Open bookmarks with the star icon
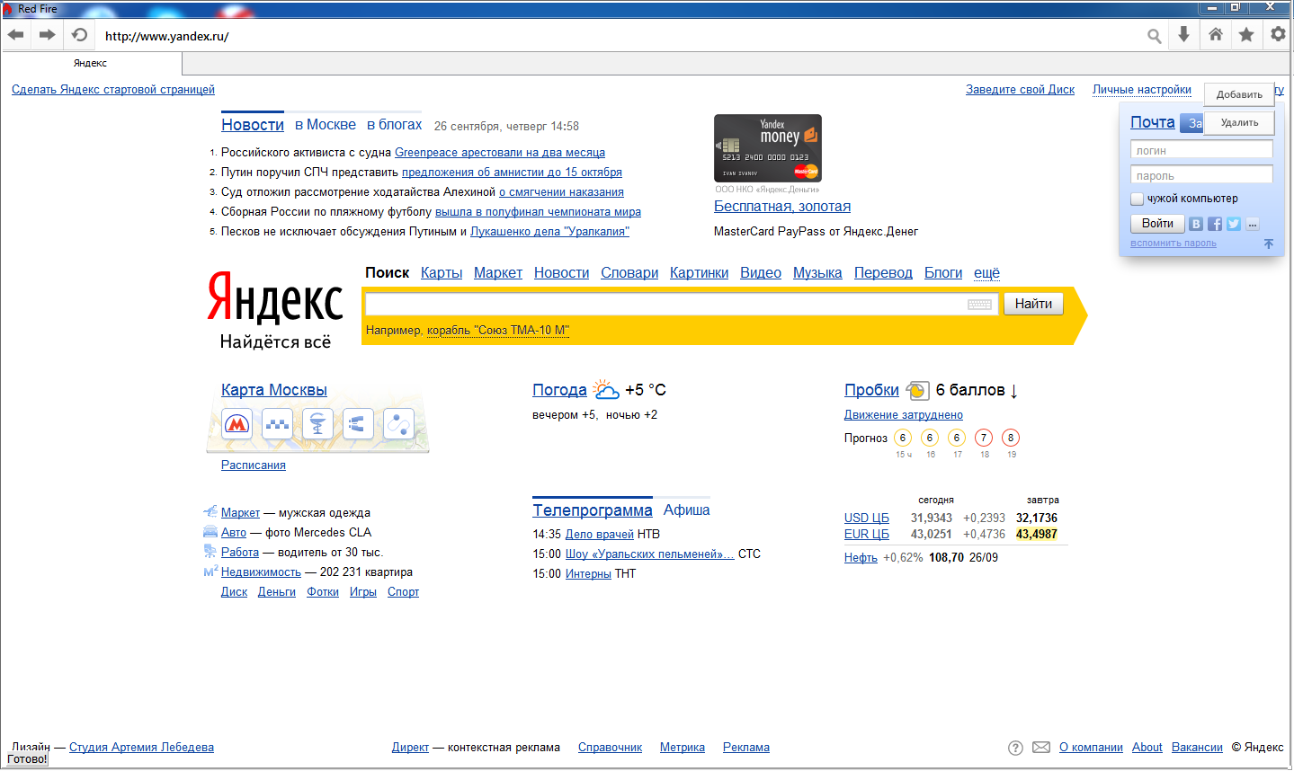 pos(1246,35)
